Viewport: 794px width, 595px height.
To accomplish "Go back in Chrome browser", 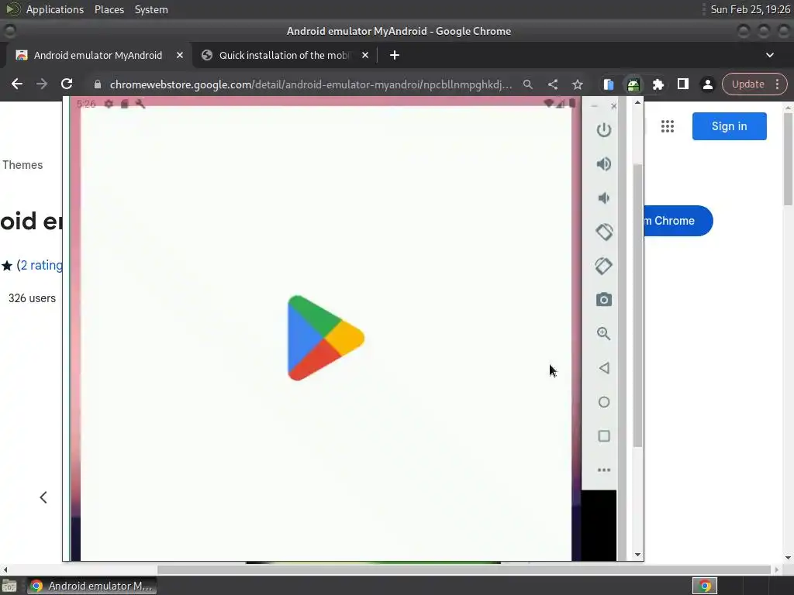I will pos(17,84).
